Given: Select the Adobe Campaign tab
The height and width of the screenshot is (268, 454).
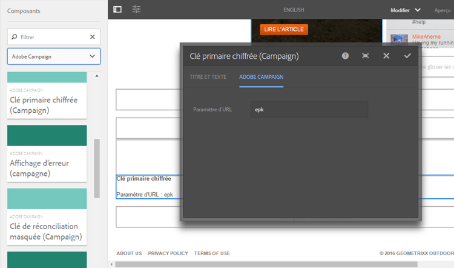Looking at the screenshot, I should point(261,77).
